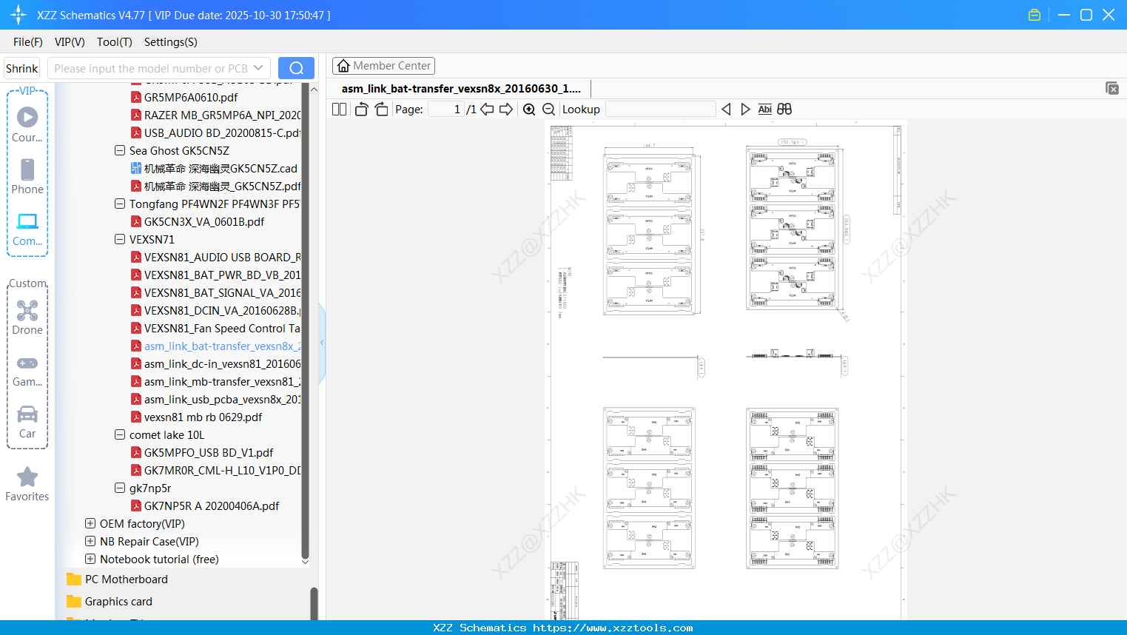The height and width of the screenshot is (635, 1127).
Task: Rotate page clockwise
Action: (x=381, y=109)
